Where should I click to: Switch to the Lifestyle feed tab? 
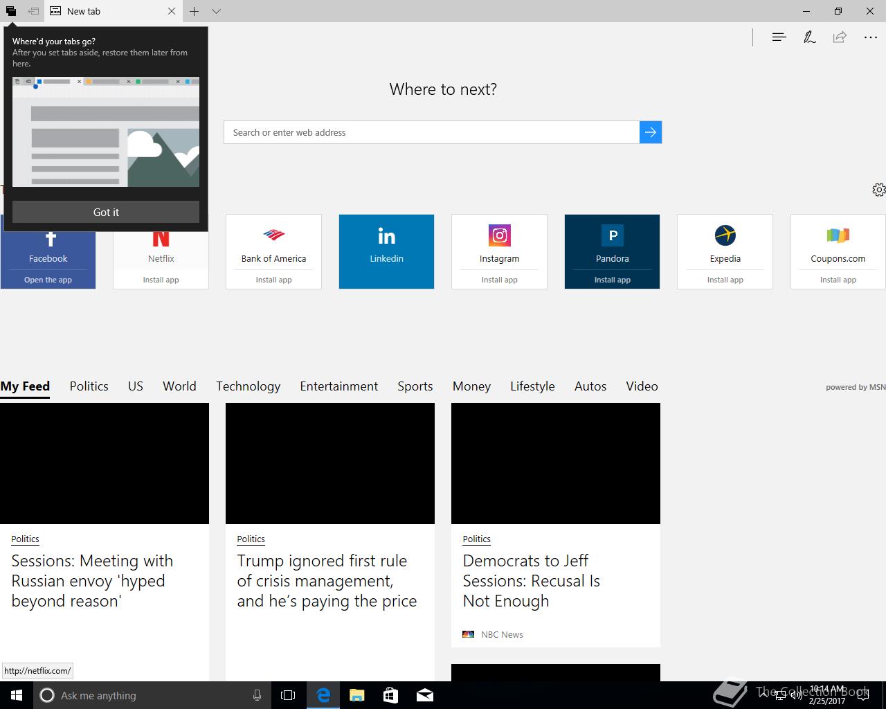[532, 386]
